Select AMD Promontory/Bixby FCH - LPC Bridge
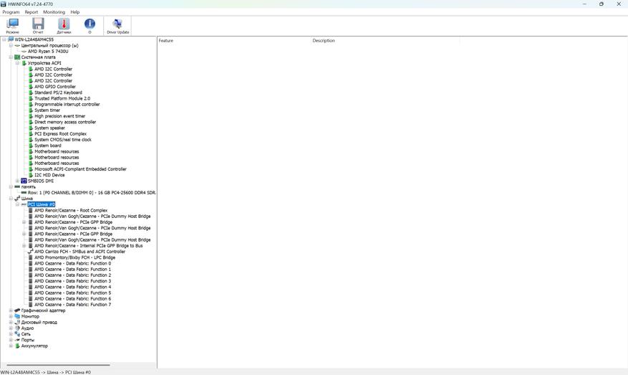 [x=74, y=257]
